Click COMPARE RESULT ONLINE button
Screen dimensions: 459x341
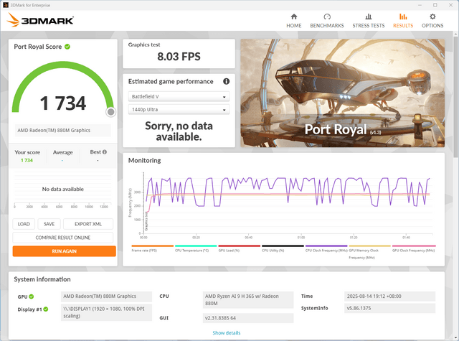coord(63,238)
